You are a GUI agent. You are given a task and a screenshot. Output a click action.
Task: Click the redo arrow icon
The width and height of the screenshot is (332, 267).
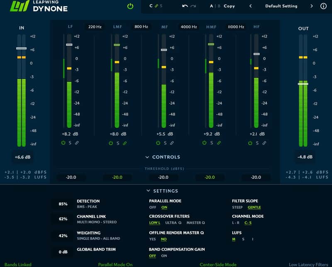(193, 6)
